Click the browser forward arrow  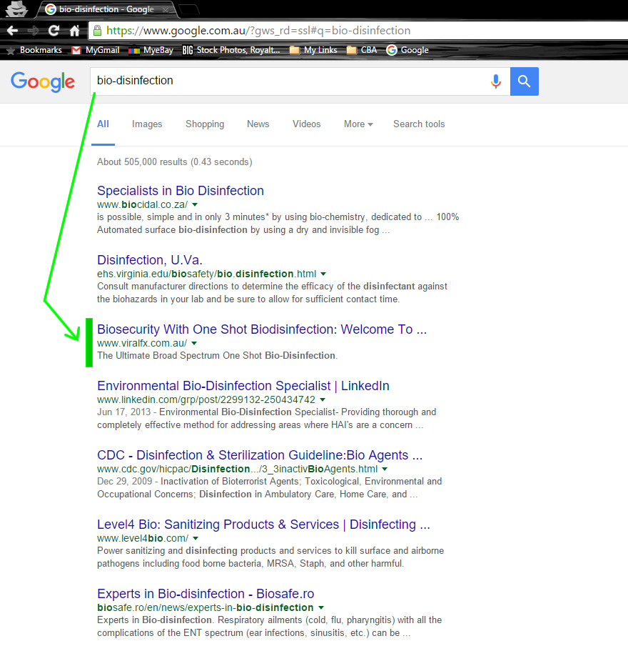coord(33,31)
